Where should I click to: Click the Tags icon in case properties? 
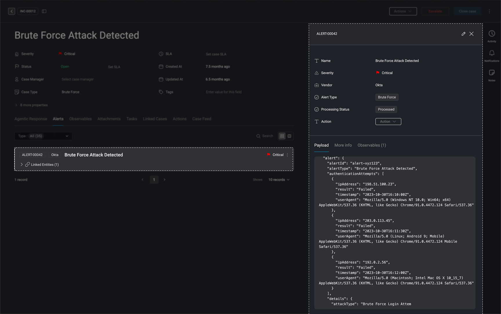coord(161,92)
